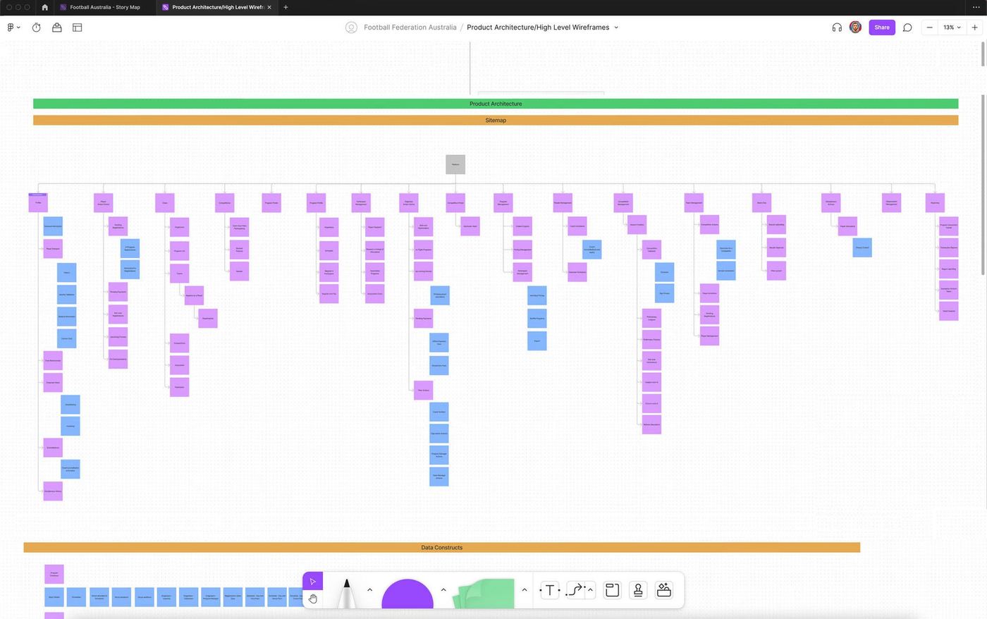Image resolution: width=987 pixels, height=619 pixels.
Task: Pick the marker pen tool
Action: coord(346,594)
